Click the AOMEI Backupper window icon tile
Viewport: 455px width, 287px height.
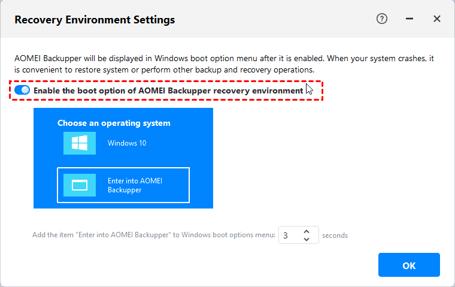click(79, 185)
